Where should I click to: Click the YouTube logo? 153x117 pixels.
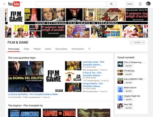(14, 4)
